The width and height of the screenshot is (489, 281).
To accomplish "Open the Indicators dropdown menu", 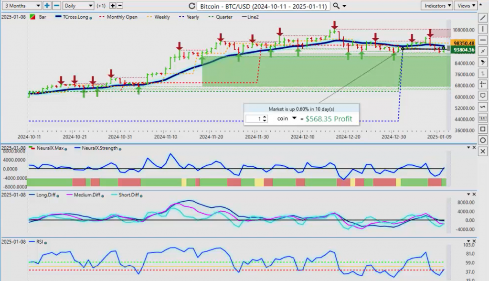I will click(436, 6).
